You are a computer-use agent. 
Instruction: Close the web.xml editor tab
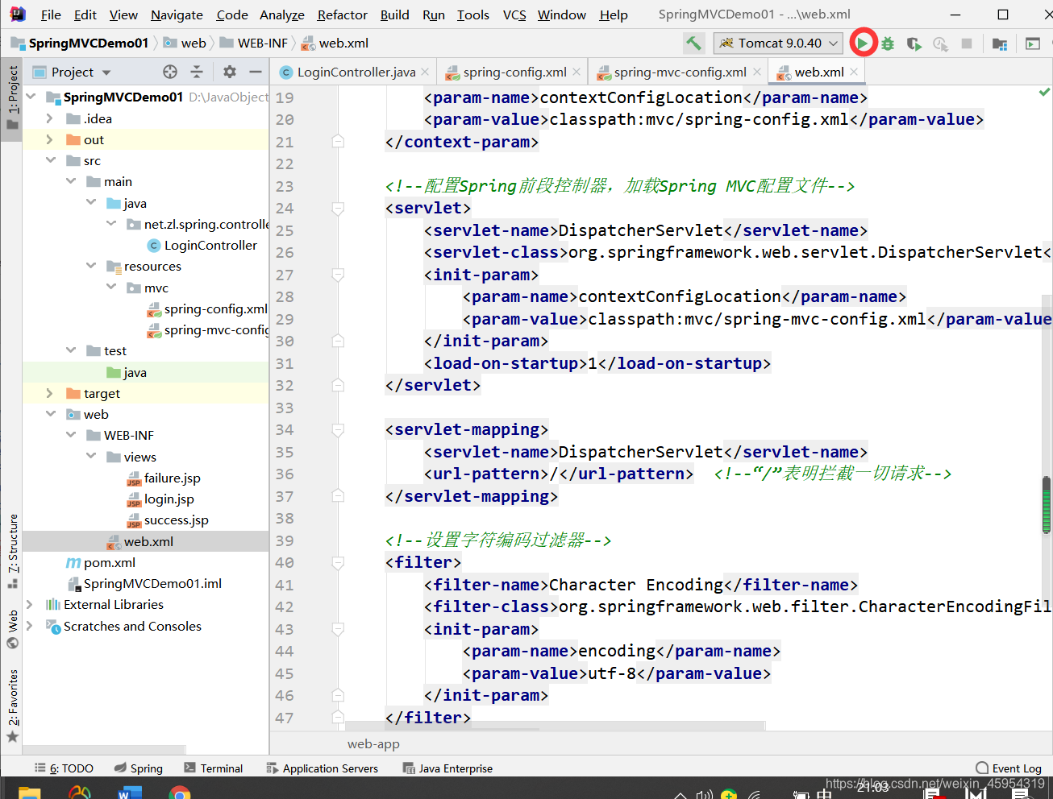point(854,72)
